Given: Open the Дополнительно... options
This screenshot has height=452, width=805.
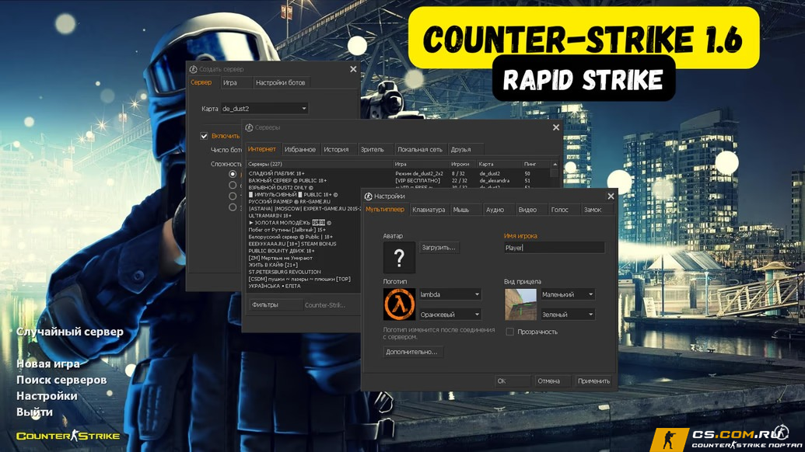Looking at the screenshot, I should [411, 352].
